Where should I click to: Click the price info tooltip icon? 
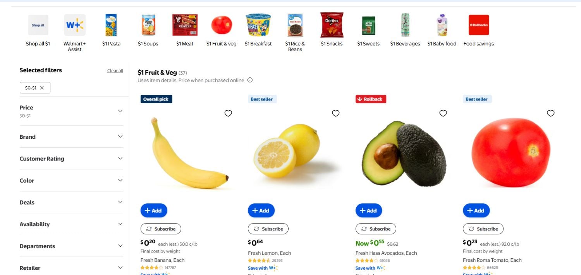(x=250, y=80)
